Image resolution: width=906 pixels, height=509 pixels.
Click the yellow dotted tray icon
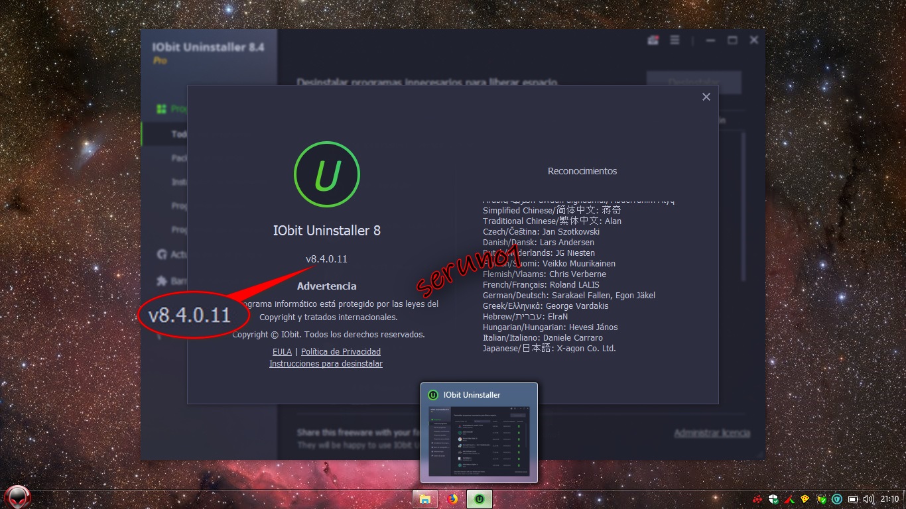[805, 499]
